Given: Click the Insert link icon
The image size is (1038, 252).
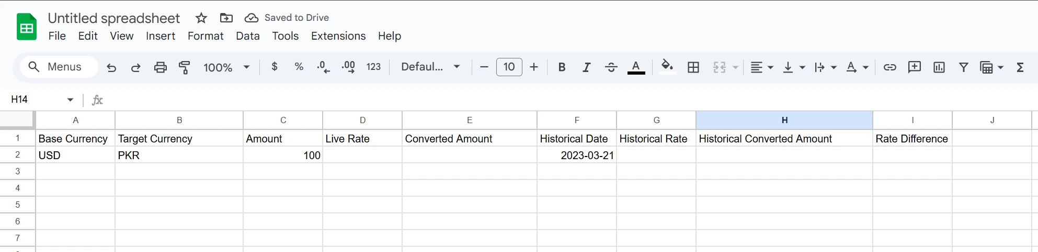Looking at the screenshot, I should point(889,67).
